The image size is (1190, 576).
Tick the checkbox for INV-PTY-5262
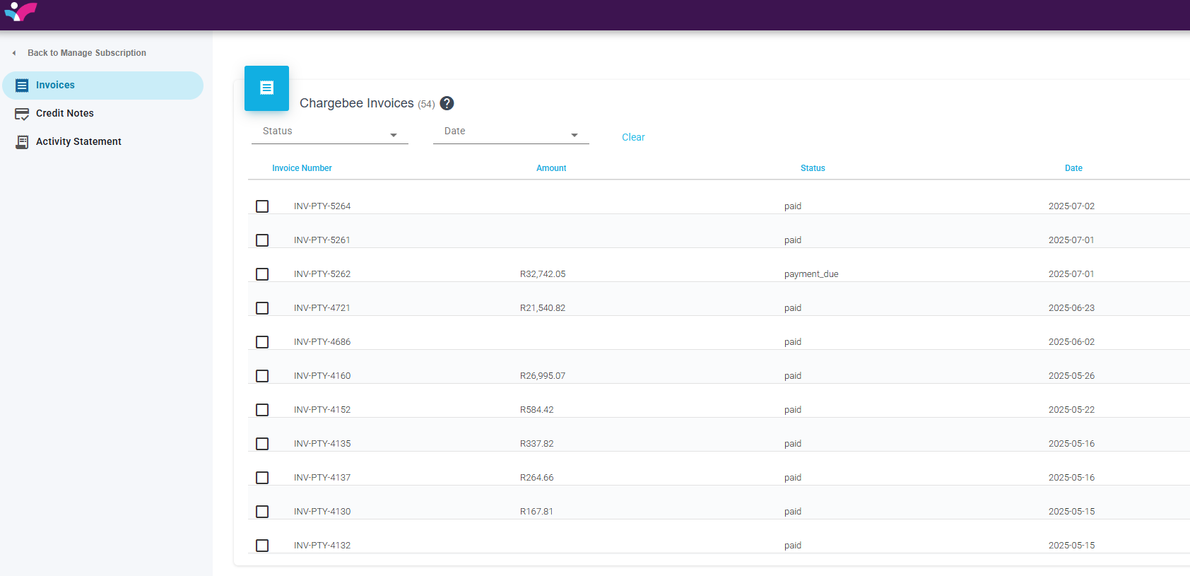tap(262, 274)
